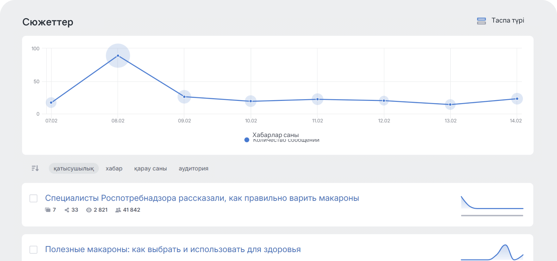
Task: Open sparkline thumbnail of Полезные макароны story
Action: (x=492, y=252)
